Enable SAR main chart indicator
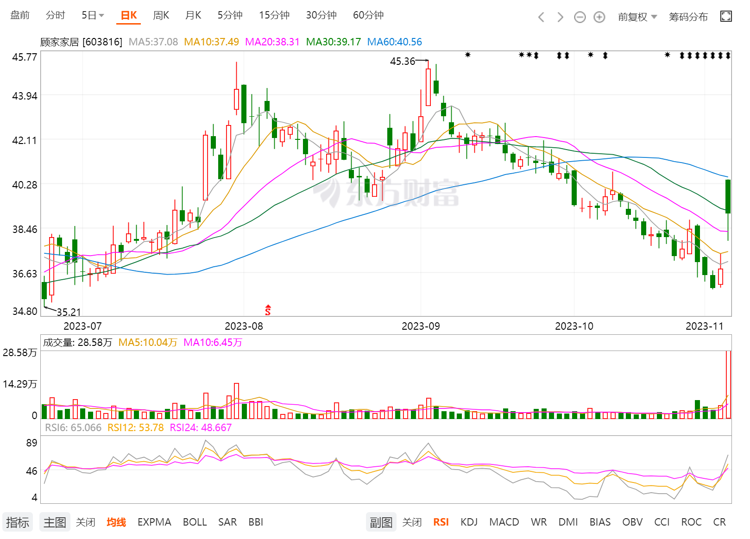The height and width of the screenshot is (539, 750). coord(227,522)
